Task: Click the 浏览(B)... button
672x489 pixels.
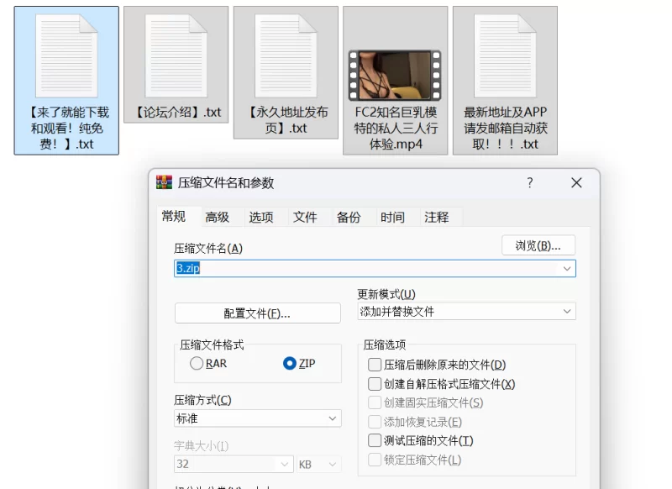Action: coord(538,245)
